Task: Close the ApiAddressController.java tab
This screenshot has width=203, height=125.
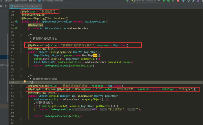Action: [40, 6]
